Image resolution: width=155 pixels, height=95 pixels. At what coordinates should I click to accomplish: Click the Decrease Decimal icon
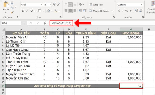tap(141, 11)
